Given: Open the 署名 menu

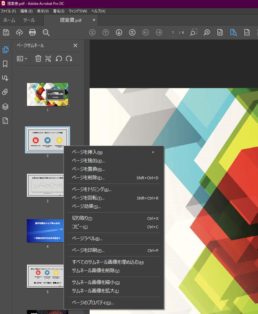Looking at the screenshot, I should (x=59, y=11).
